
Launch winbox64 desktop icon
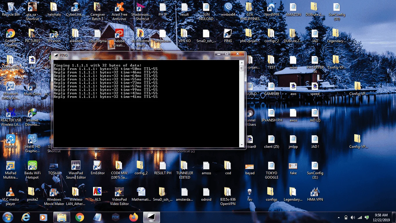coord(228,10)
